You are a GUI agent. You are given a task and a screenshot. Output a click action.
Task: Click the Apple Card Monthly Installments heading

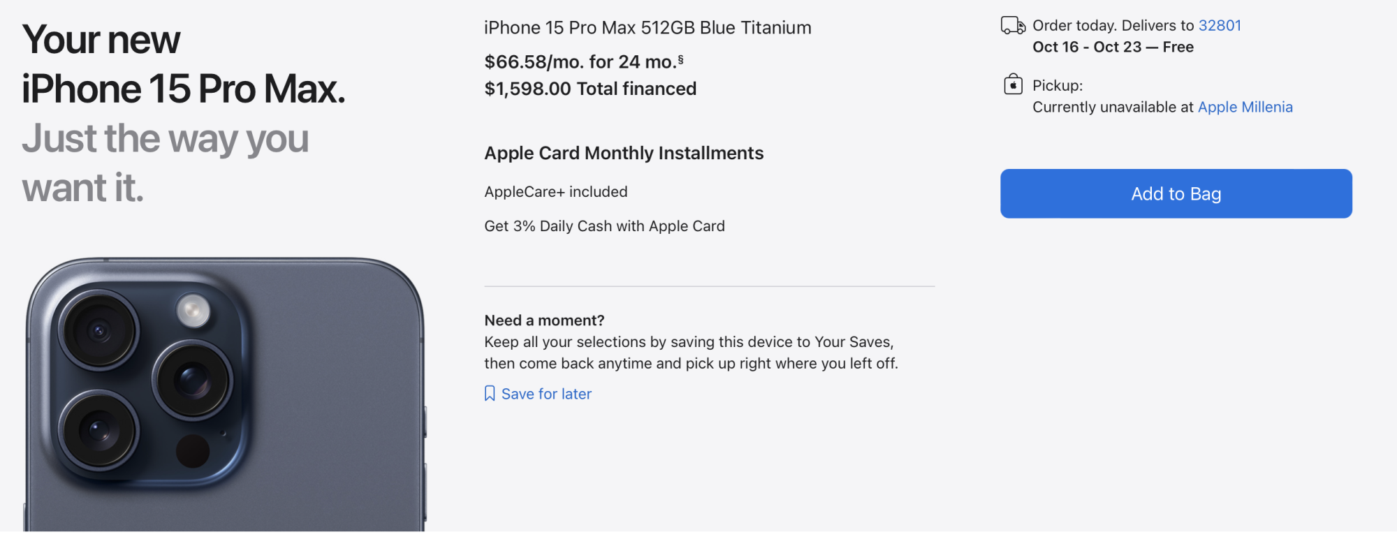(x=624, y=153)
